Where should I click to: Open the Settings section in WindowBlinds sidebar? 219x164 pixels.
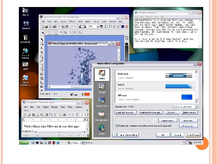tap(102, 88)
